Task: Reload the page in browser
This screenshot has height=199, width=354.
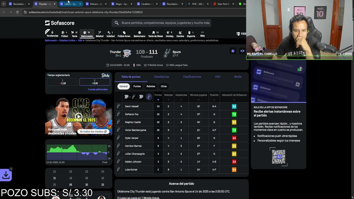Action: [x=17, y=12]
